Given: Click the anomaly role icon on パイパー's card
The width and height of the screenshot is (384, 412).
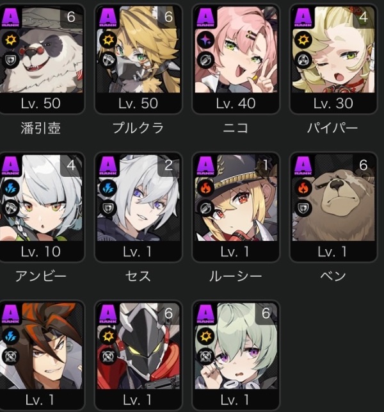Looking at the screenshot, I should pyautogui.click(x=303, y=60).
